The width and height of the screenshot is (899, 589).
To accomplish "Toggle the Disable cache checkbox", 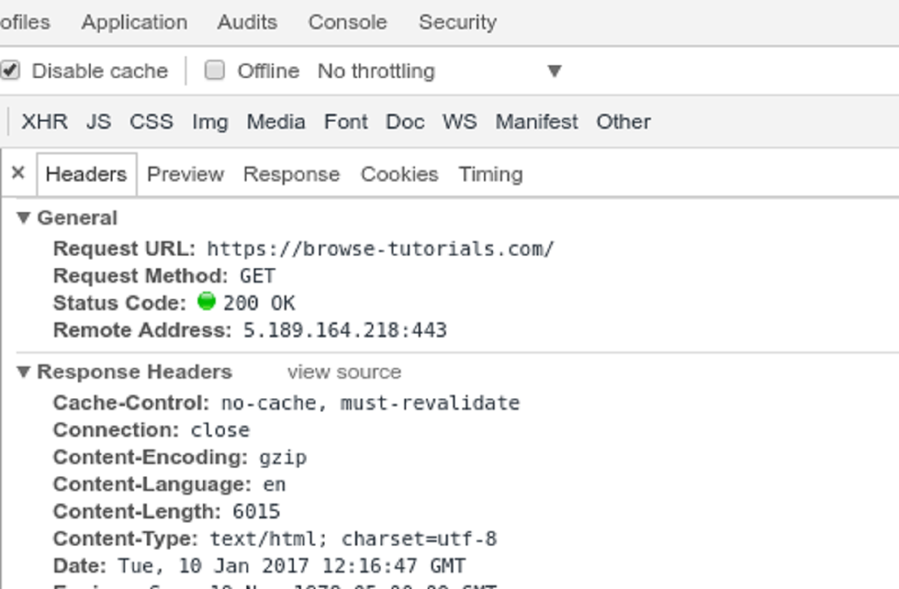I will tap(9, 70).
